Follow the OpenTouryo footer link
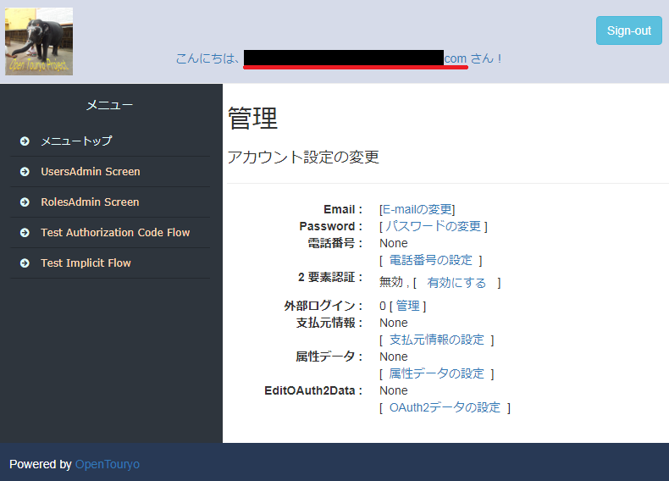669x481 pixels. pos(108,464)
